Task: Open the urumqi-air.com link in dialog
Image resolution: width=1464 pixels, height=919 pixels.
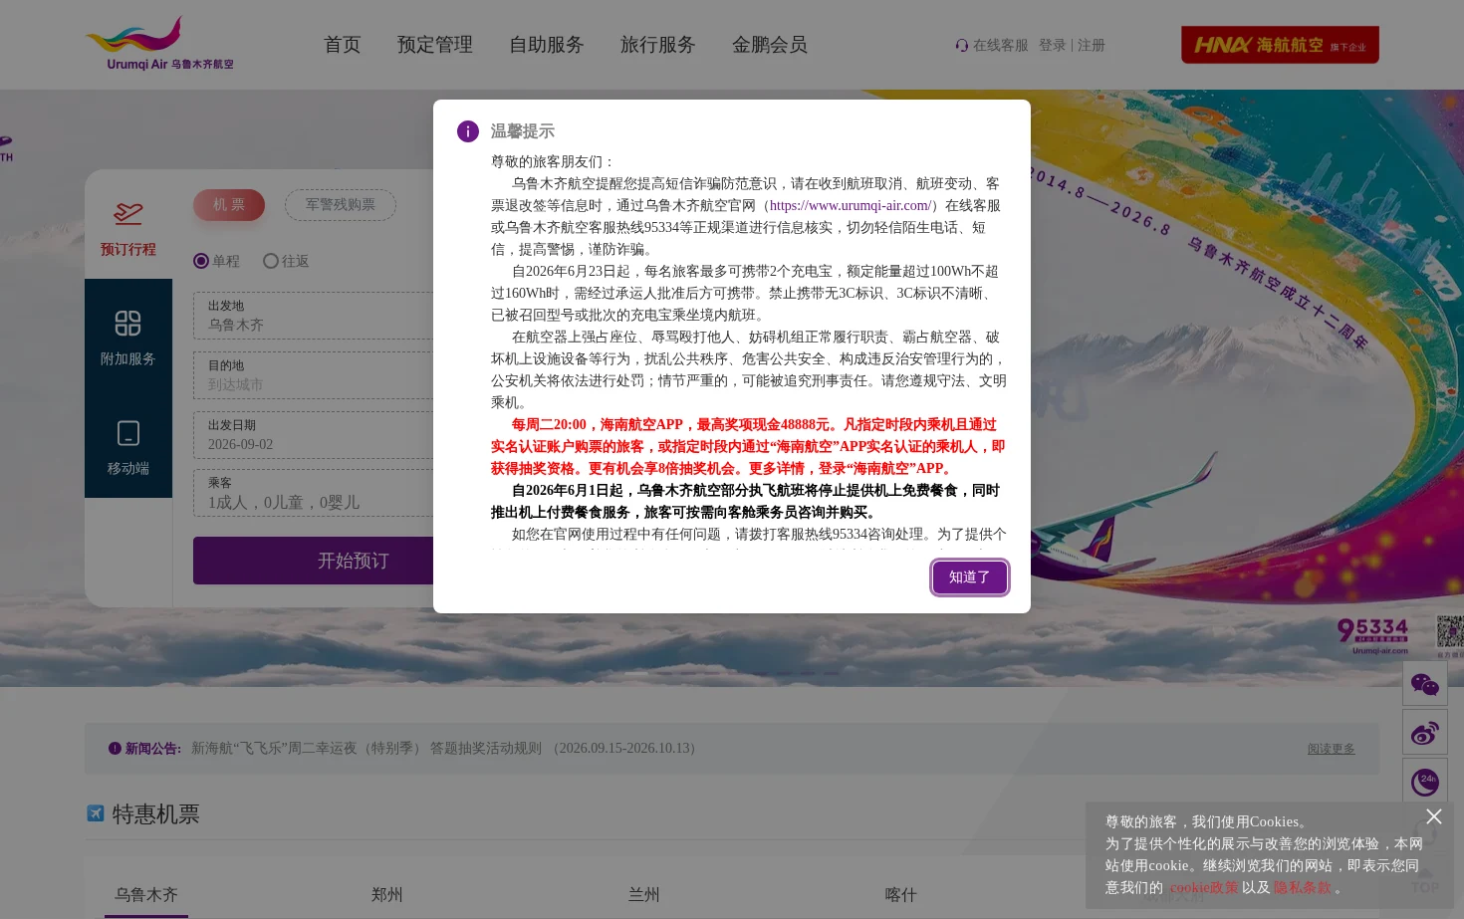Action: (851, 206)
